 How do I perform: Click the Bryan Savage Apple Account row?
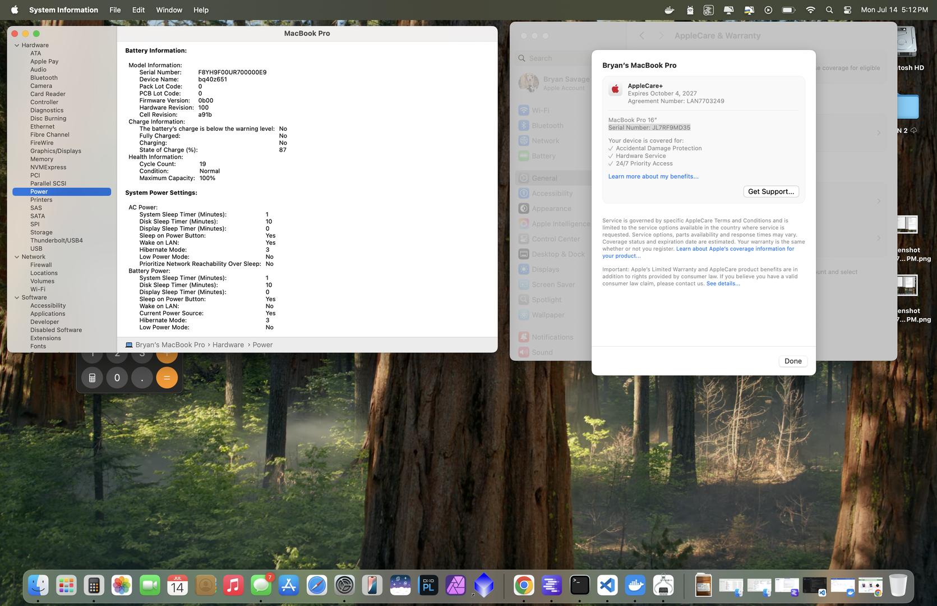pos(553,83)
